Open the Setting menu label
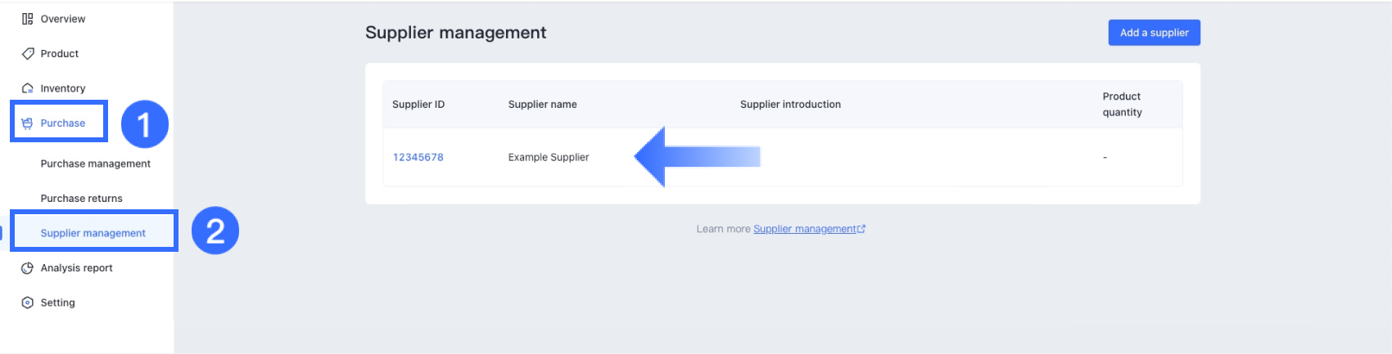Image resolution: width=1392 pixels, height=354 pixels. coord(57,302)
